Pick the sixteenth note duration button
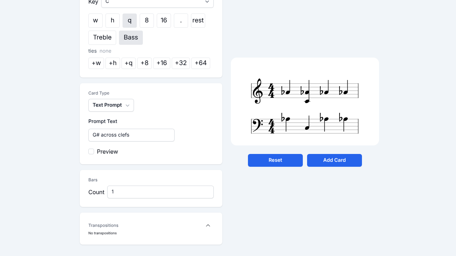The width and height of the screenshot is (456, 256). [x=164, y=21]
